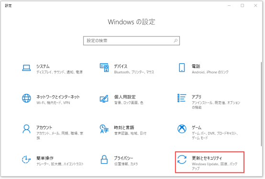Open 個人用設定 title
265x179 pixels.
tap(125, 97)
